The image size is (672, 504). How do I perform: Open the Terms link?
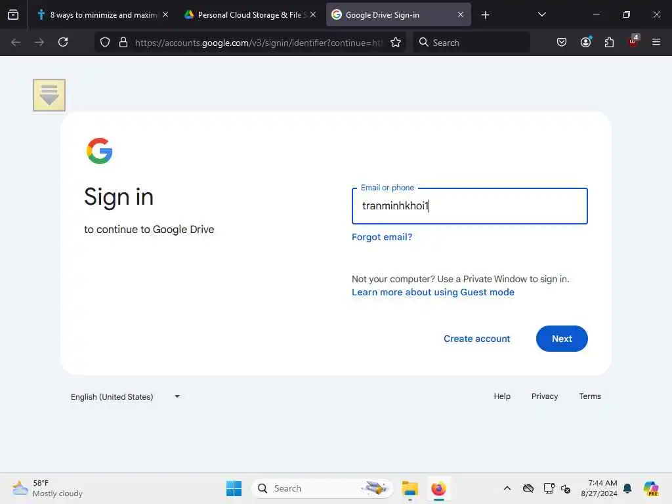pos(590,396)
